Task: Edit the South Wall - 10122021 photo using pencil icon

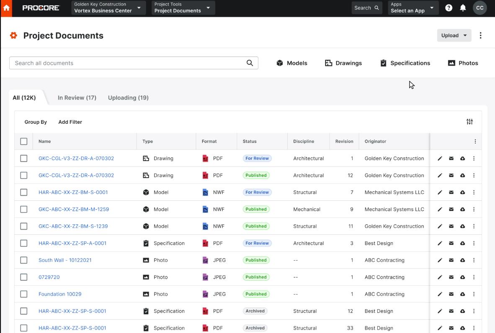Action: click(440, 260)
